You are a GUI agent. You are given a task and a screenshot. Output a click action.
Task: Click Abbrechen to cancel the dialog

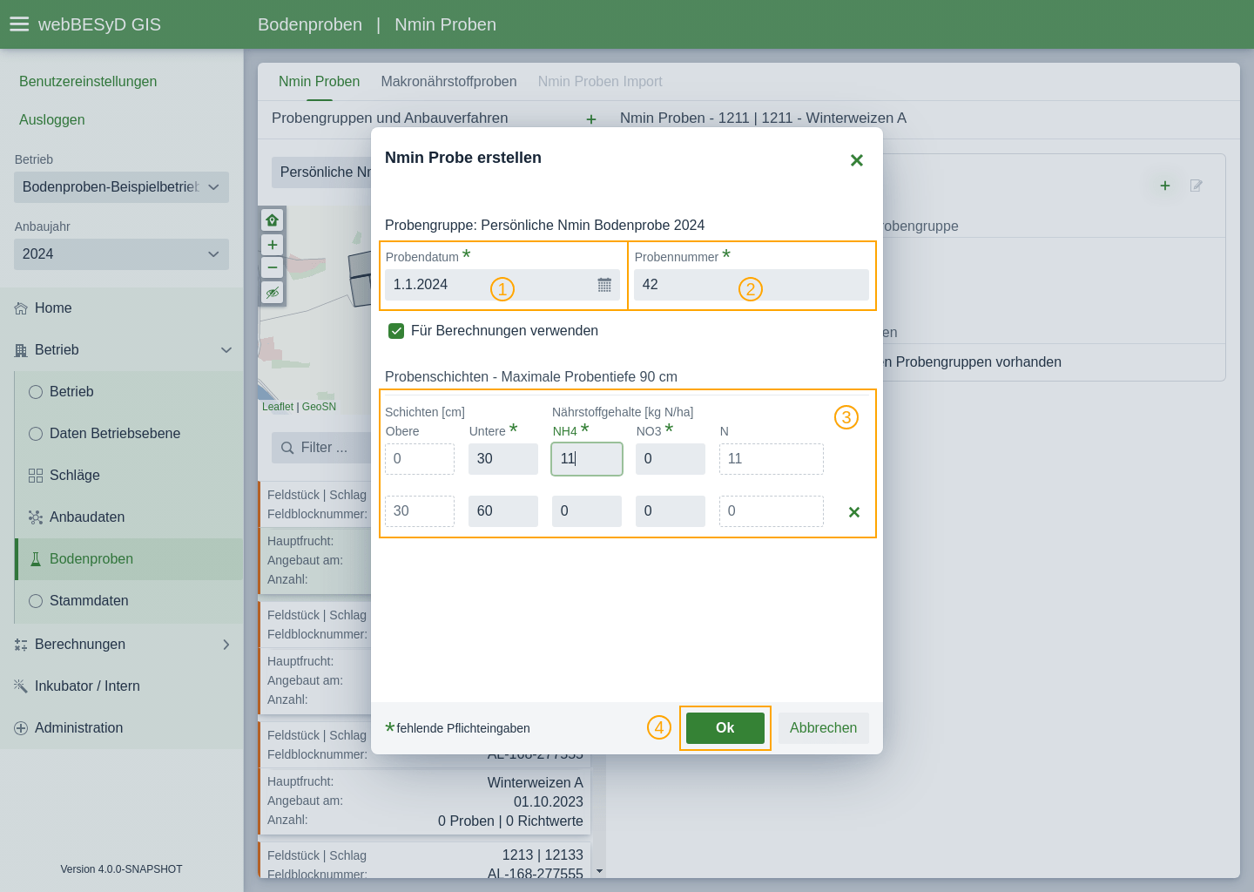(x=824, y=728)
